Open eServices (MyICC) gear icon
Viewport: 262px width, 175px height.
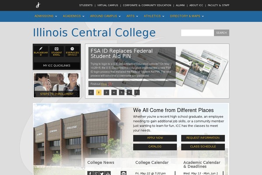[x=72, y=51]
